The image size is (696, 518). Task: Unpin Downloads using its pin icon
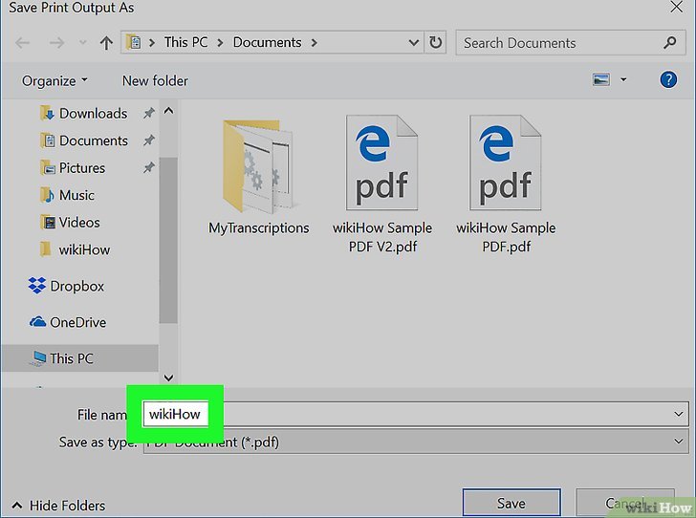[149, 113]
